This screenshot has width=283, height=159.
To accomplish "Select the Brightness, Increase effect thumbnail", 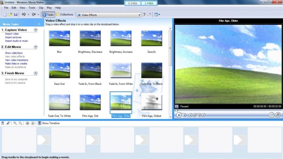I will coord(121,38).
